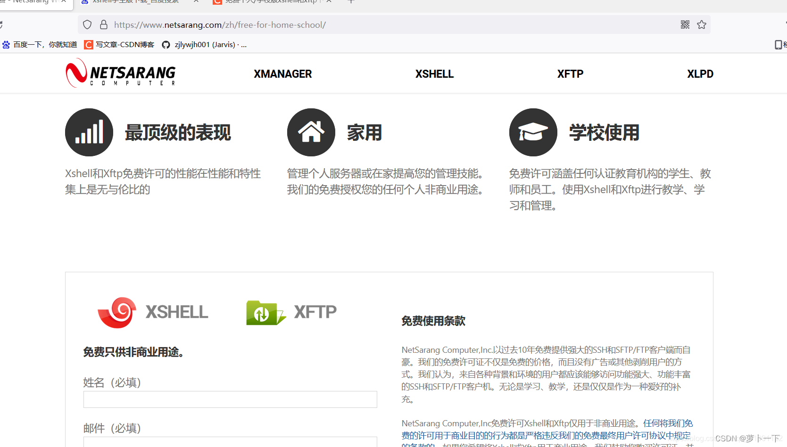The height and width of the screenshot is (447, 787).
Task: Click the tracking protection shield icon
Action: tap(87, 24)
